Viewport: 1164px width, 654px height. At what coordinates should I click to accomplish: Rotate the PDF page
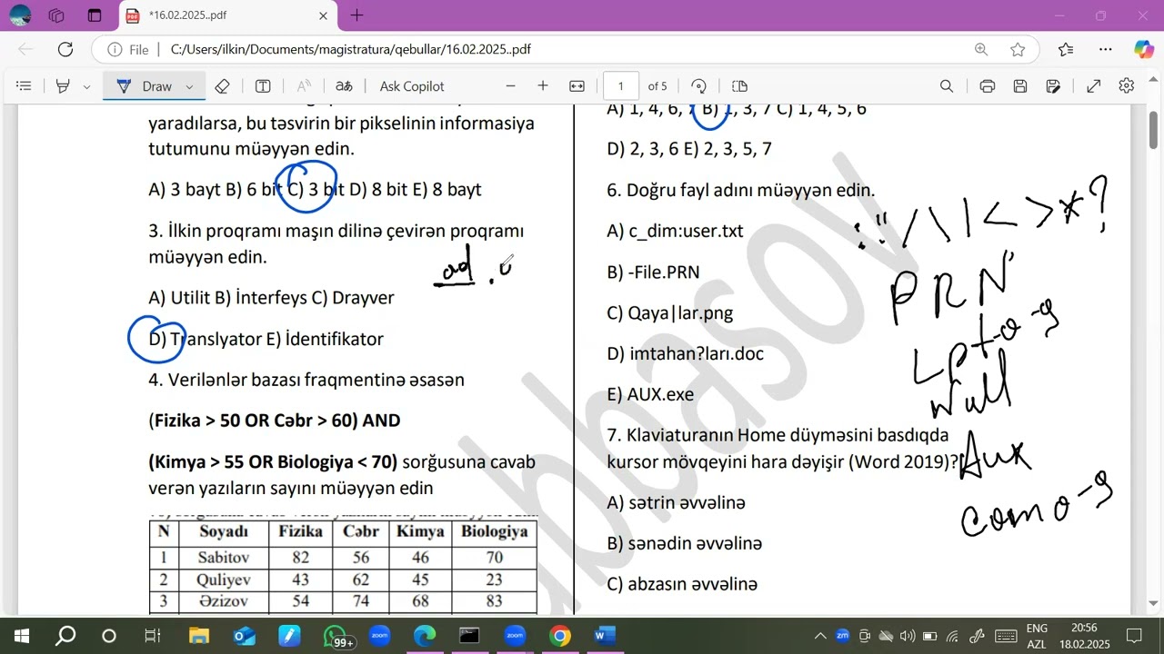click(x=698, y=86)
